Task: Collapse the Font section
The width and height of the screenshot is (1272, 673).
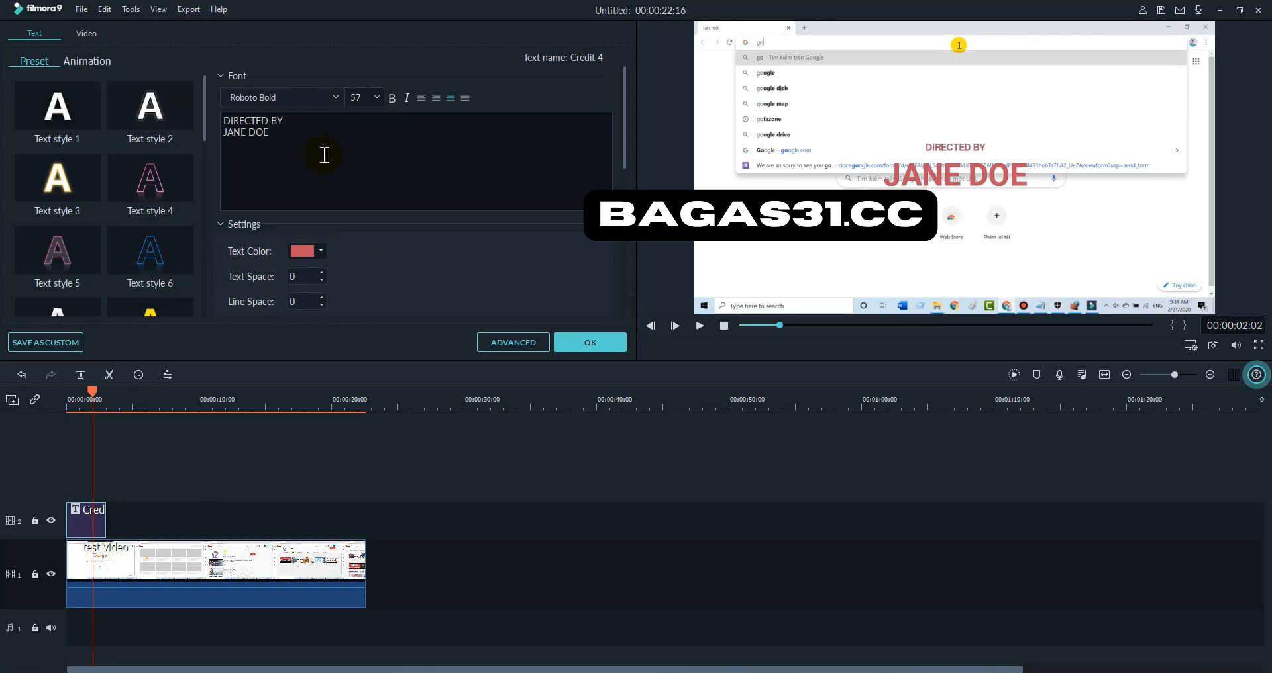Action: 221,76
